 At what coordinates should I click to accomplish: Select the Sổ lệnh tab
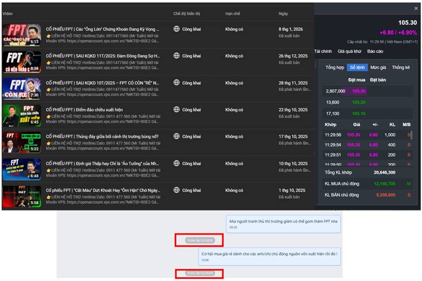(x=357, y=68)
